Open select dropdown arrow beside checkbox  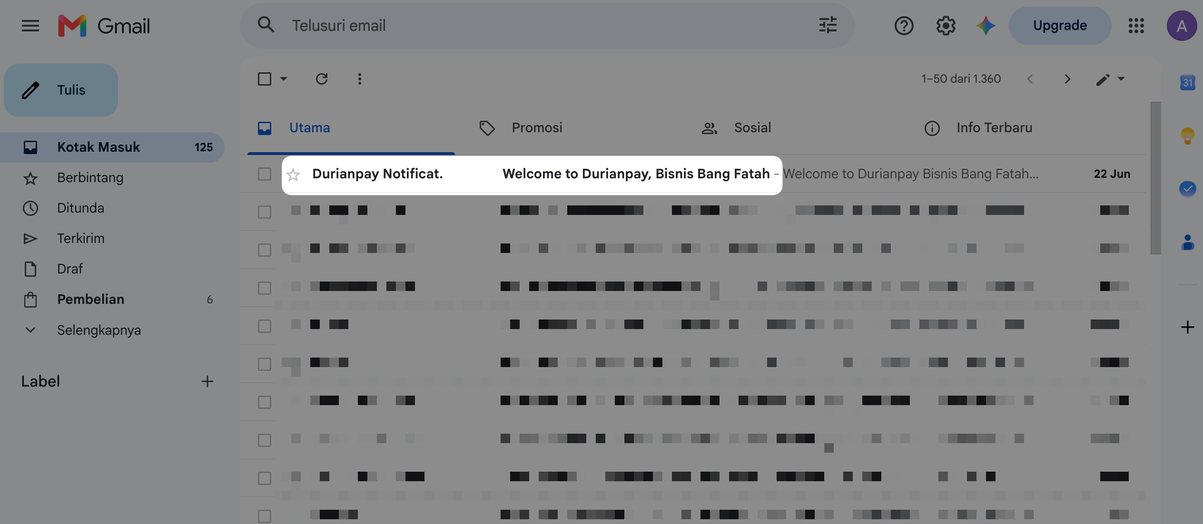pyautogui.click(x=284, y=79)
